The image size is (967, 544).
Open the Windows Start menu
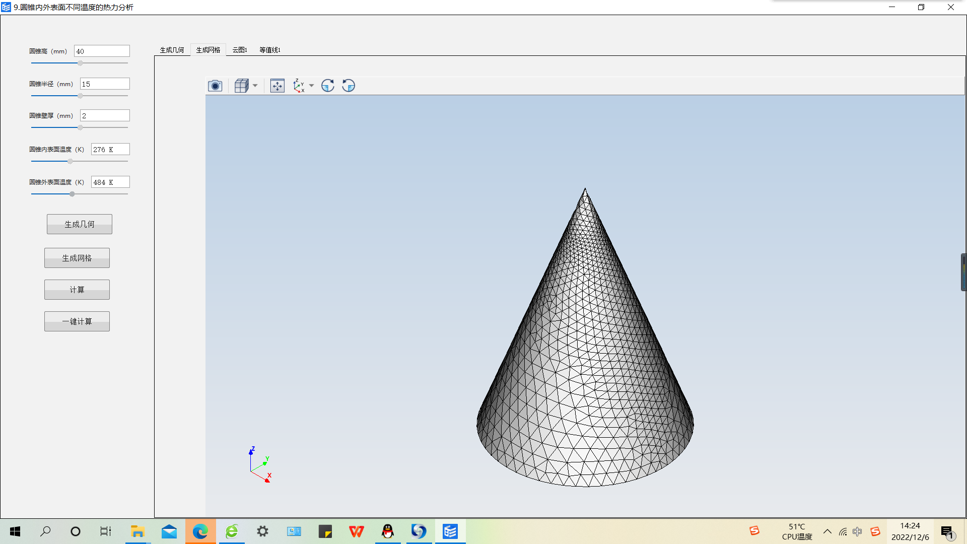[15, 531]
